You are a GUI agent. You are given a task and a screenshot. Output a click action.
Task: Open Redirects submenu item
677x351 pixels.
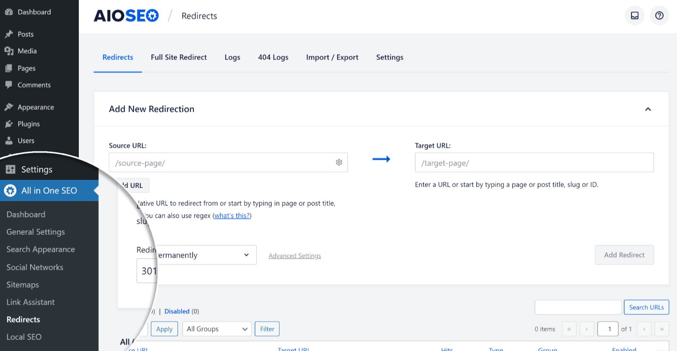pyautogui.click(x=23, y=320)
